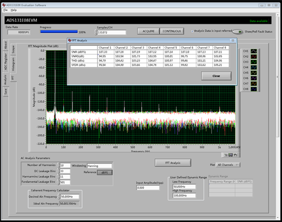Click the CH3 plot legend icon
The width and height of the screenshot is (282, 222).
pyautogui.click(x=254, y=62)
